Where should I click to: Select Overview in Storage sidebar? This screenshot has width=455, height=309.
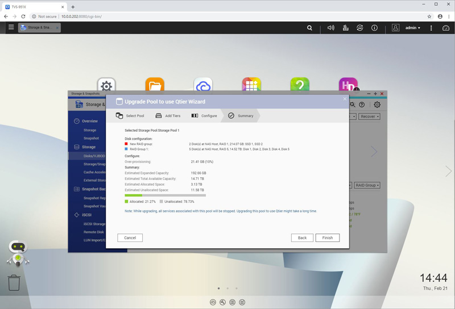[x=89, y=121]
